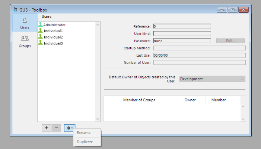Switch to the Groups section
This screenshot has width=261, height=149.
coord(25,41)
